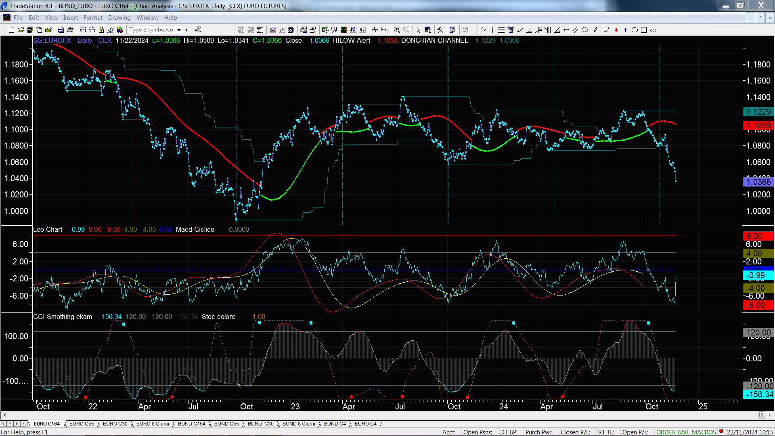The width and height of the screenshot is (775, 436).
Task: Switch to the BUND C55 tab
Action: [226, 424]
